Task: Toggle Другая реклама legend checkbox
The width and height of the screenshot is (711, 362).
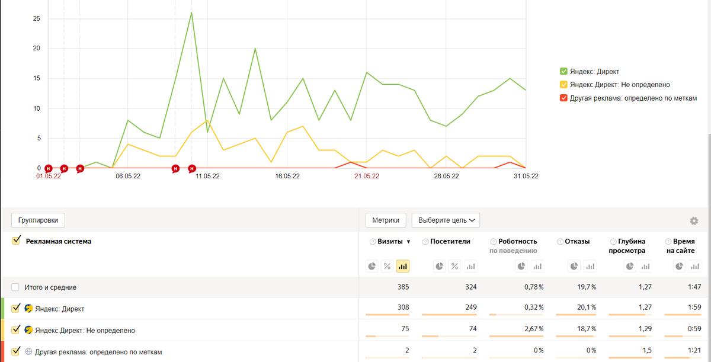Action: click(x=563, y=98)
